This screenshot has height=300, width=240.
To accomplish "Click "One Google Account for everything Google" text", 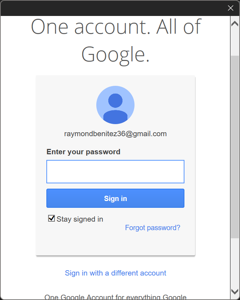I will click(x=115, y=297).
